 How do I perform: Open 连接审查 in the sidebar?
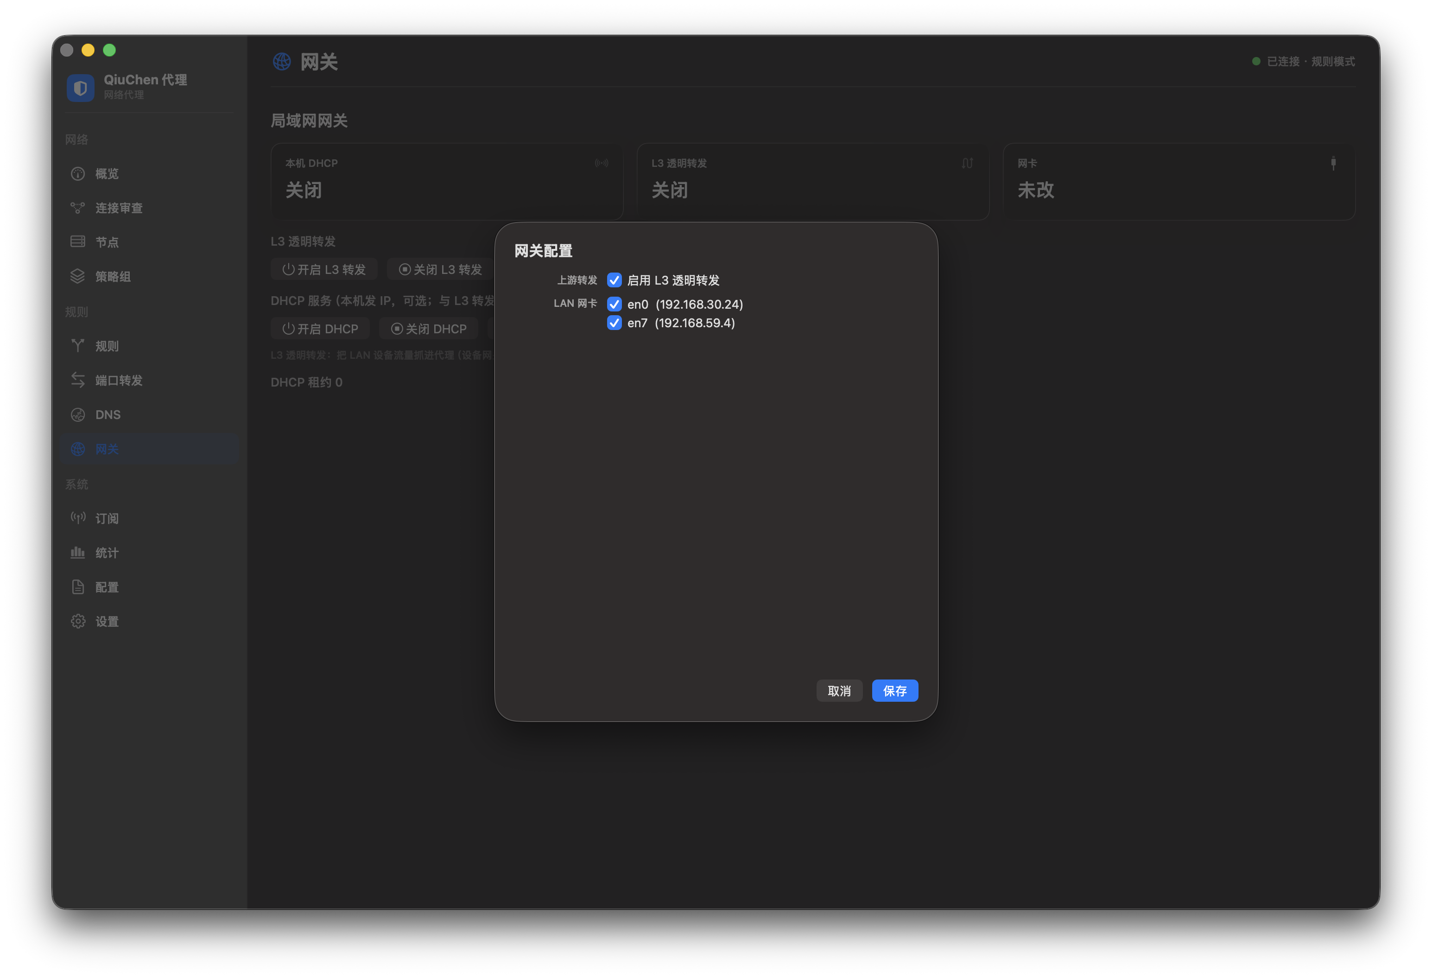point(150,208)
